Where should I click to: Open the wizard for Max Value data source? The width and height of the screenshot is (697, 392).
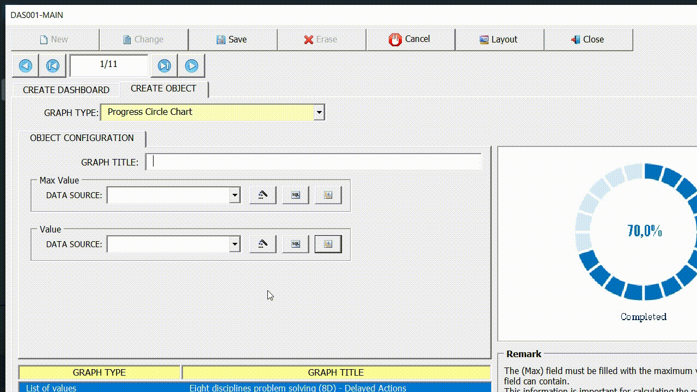[x=262, y=194]
